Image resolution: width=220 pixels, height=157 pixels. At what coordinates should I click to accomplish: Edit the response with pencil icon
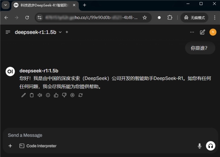23,95
